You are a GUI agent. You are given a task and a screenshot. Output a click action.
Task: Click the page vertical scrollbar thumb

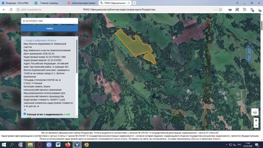[x=262, y=26]
